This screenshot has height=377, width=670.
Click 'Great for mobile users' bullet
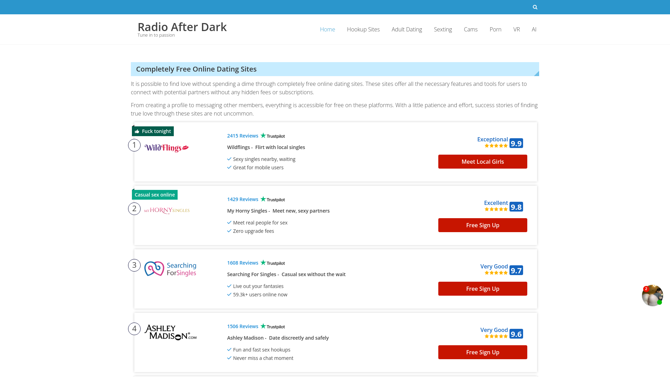pos(258,168)
